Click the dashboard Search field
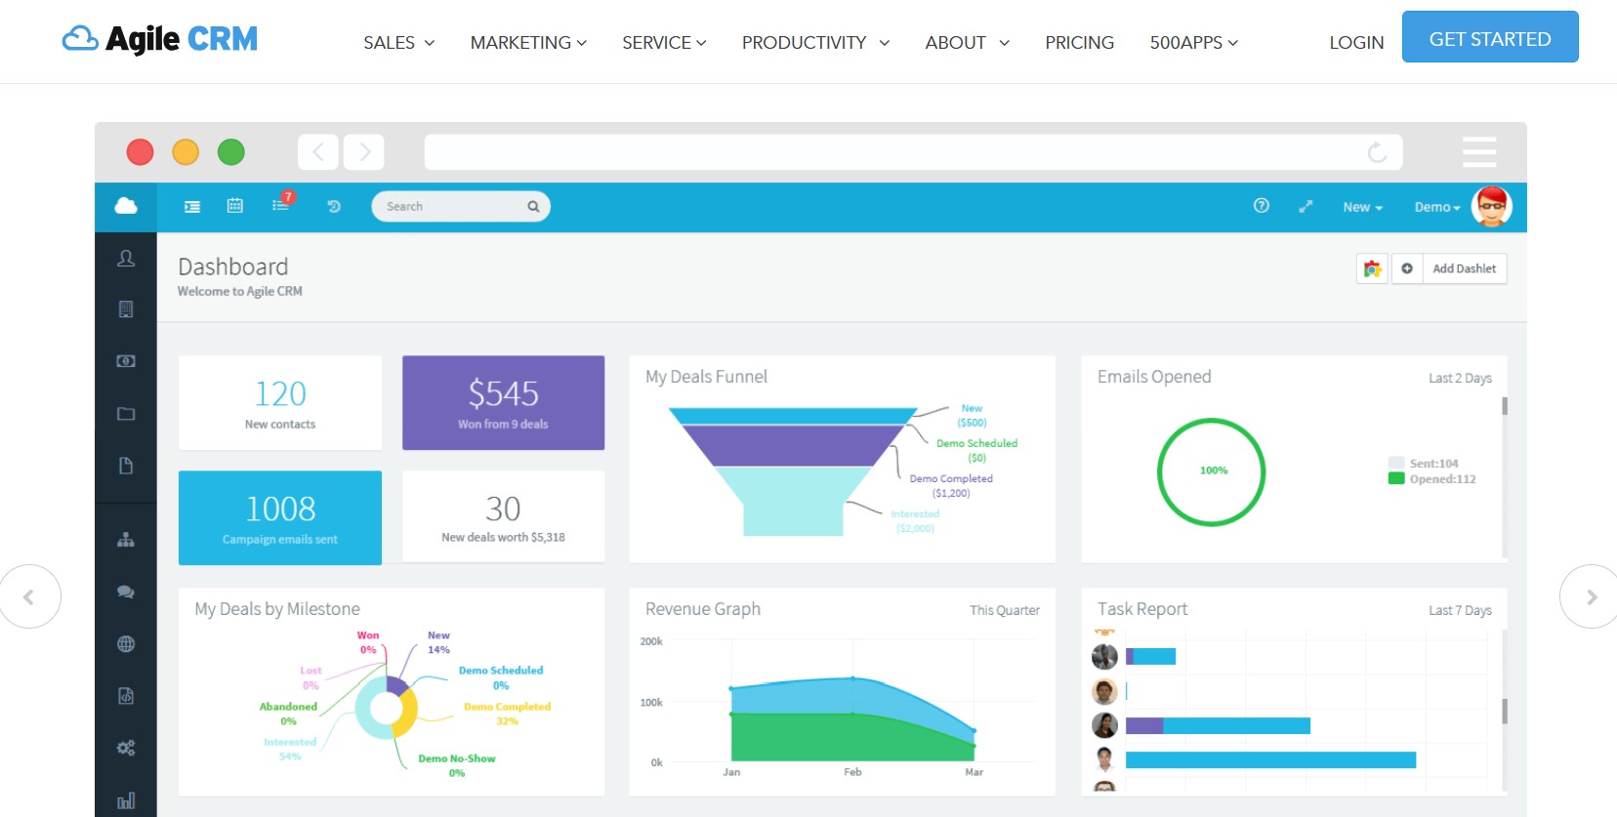 (x=461, y=207)
